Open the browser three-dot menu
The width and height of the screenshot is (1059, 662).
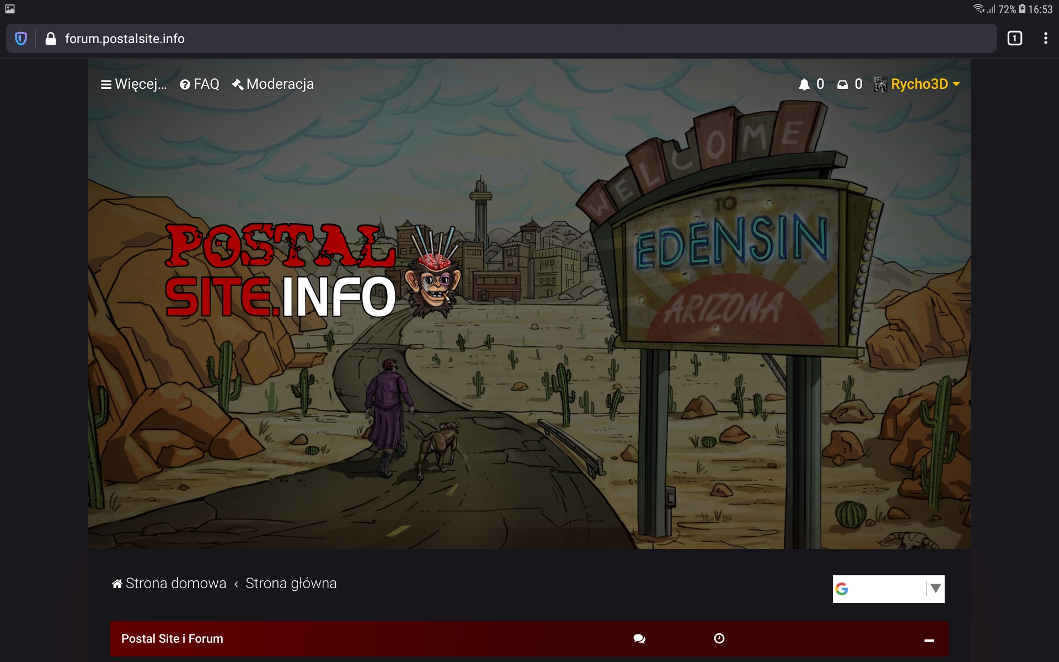(1046, 39)
